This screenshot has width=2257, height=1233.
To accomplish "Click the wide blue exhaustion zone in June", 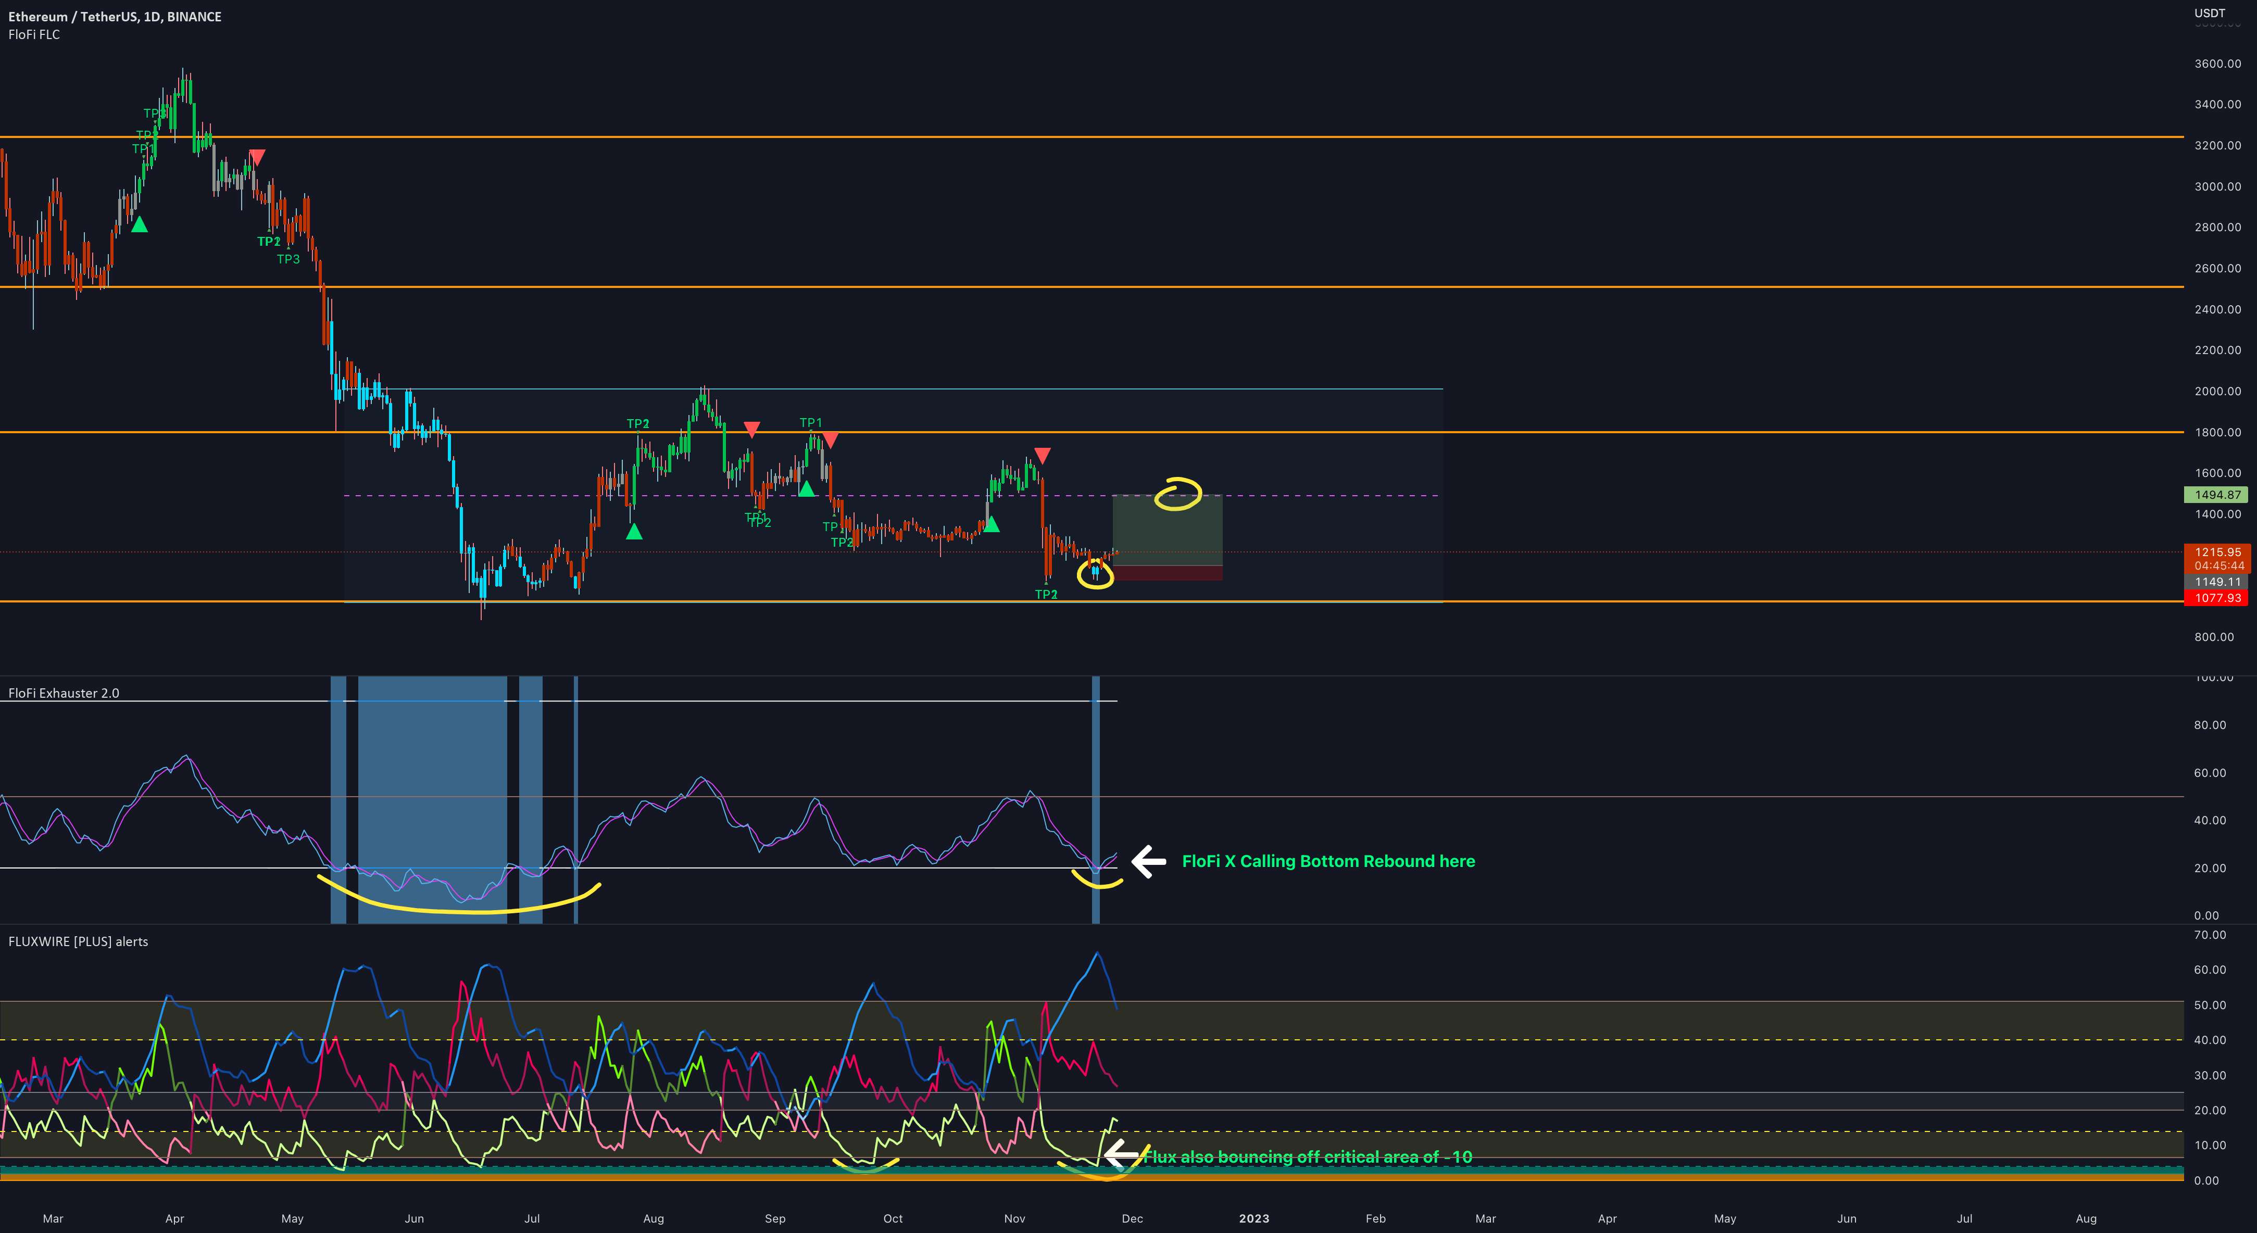I will click(x=432, y=799).
